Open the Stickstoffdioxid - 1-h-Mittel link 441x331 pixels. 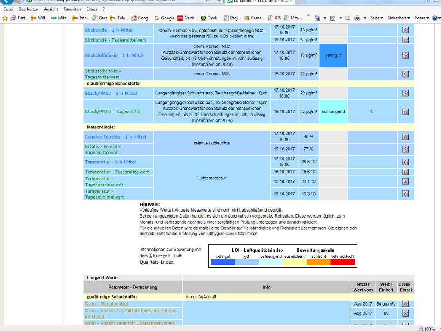tap(114, 56)
